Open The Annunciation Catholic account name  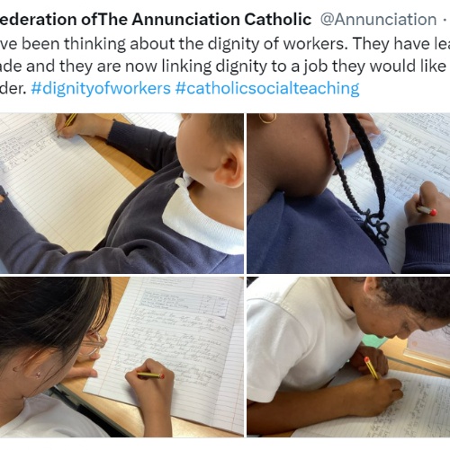[156, 20]
